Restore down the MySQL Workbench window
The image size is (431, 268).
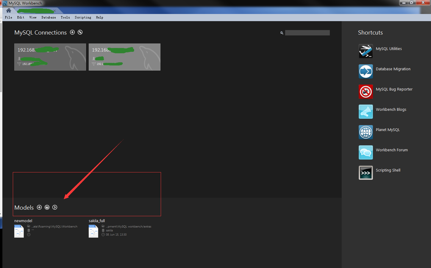coord(412,3)
